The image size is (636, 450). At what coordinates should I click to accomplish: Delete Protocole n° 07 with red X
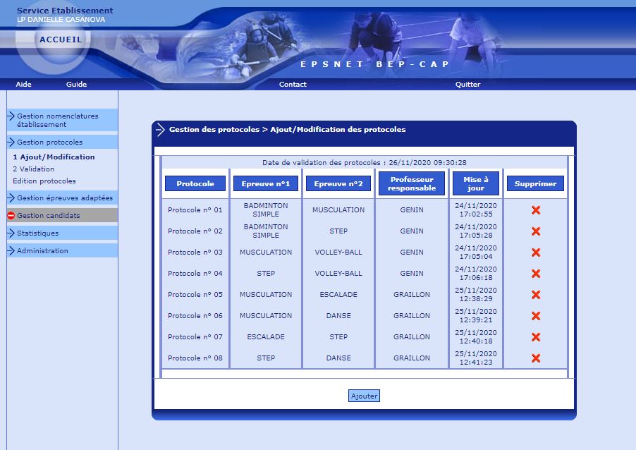click(x=536, y=336)
